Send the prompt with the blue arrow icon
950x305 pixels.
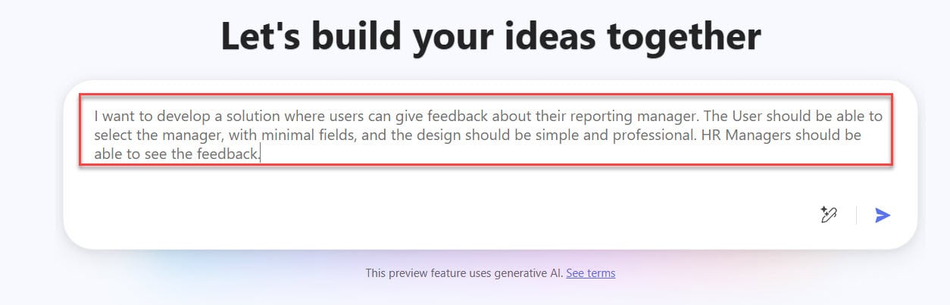(883, 215)
